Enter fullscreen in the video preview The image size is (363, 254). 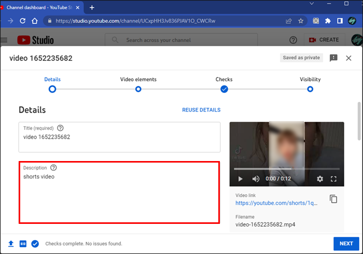click(334, 179)
